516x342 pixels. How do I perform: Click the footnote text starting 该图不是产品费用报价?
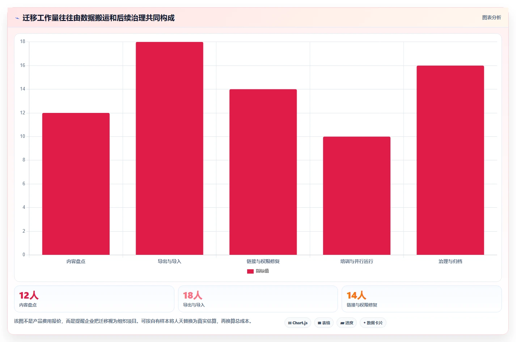click(133, 321)
